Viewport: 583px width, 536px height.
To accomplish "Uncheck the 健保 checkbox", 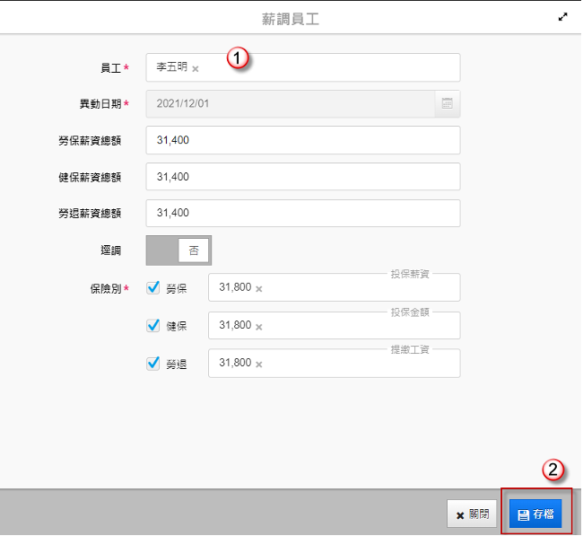I will [152, 325].
